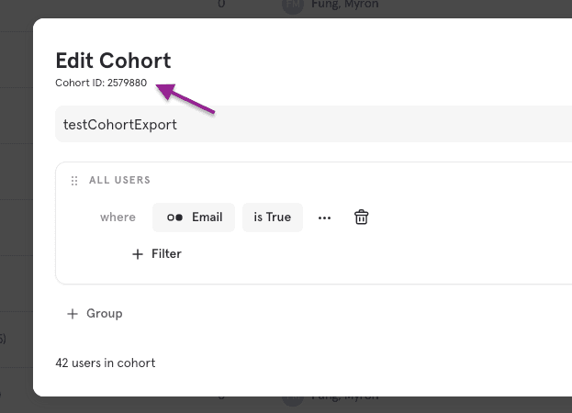Click the trash icon to delete the Email filter
This screenshot has width=572, height=413.
[x=362, y=218]
